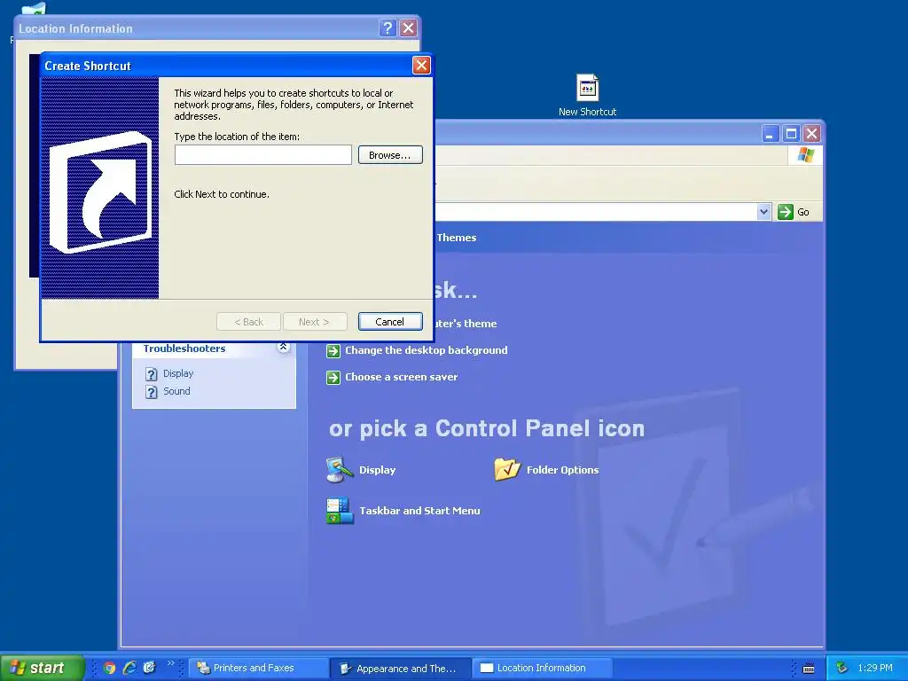Close the Appearance and Themes window
This screenshot has width=908, height=681.
click(x=812, y=134)
